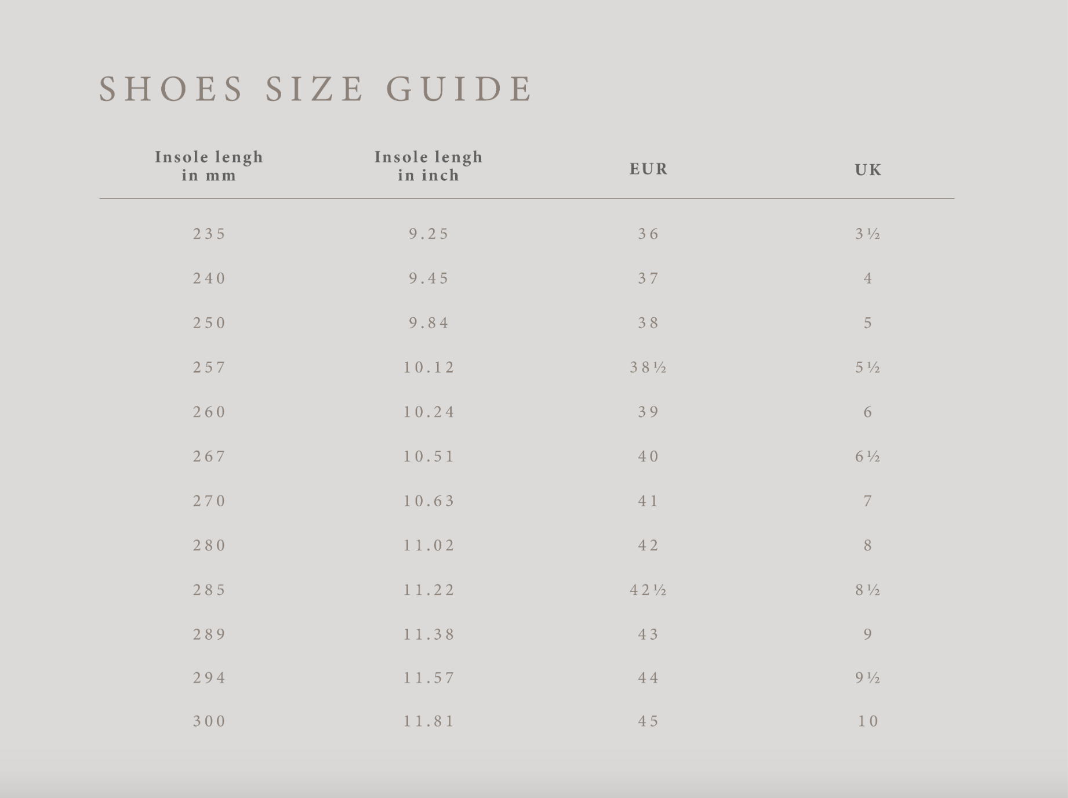Image resolution: width=1068 pixels, height=798 pixels.
Task: Select EUR size 38½ cell
Action: [x=648, y=368]
